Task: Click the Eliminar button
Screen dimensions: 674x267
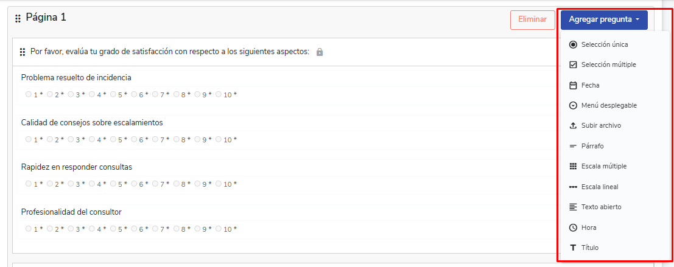Action: [x=532, y=19]
